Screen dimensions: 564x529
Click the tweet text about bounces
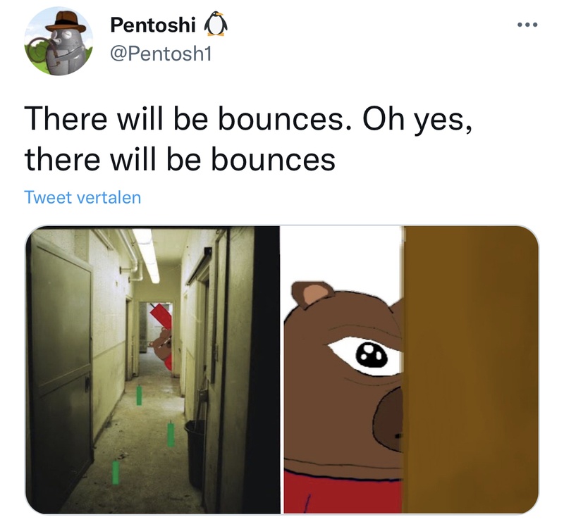point(248,139)
